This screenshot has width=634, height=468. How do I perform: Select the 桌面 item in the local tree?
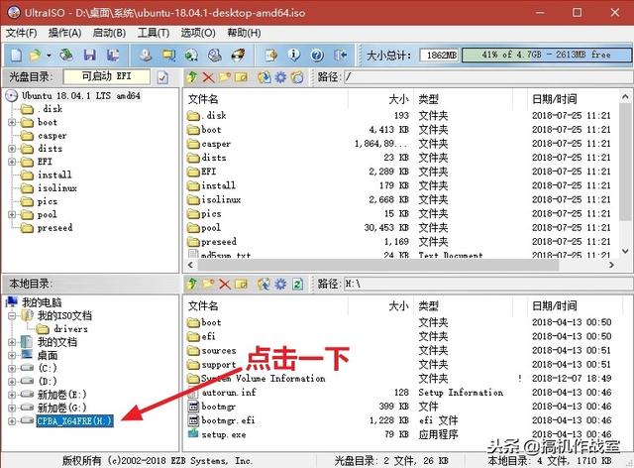coord(48,355)
